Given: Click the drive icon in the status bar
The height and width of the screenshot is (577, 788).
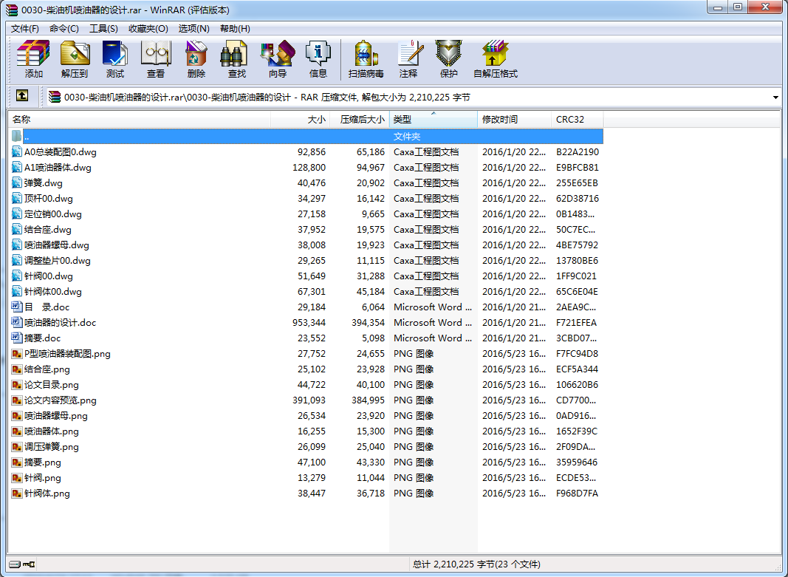Looking at the screenshot, I should [15, 564].
